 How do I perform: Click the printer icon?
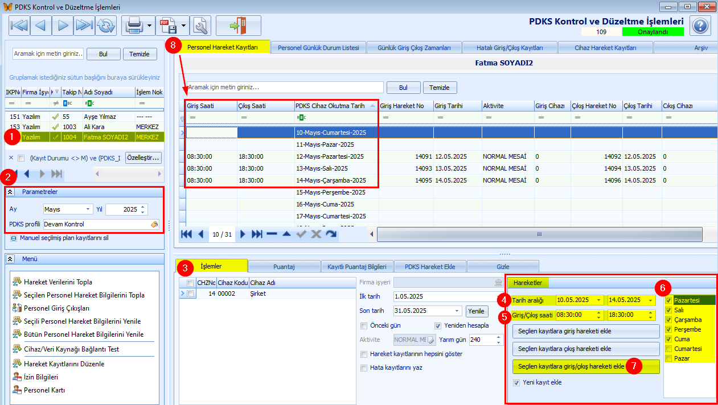pos(133,26)
